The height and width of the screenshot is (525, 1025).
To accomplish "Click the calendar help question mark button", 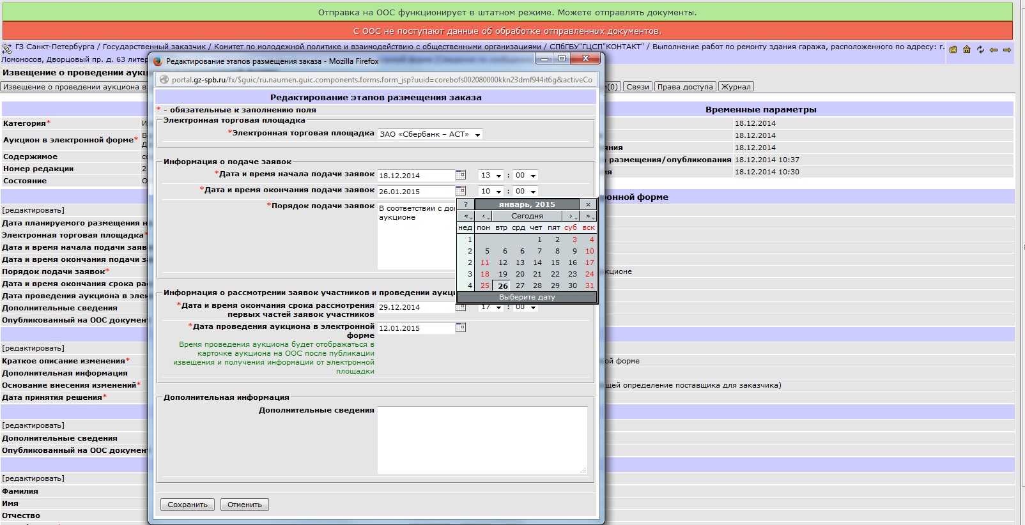I will tap(465, 204).
